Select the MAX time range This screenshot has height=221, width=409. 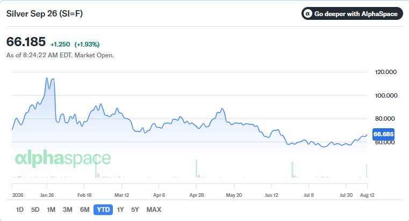click(x=154, y=210)
